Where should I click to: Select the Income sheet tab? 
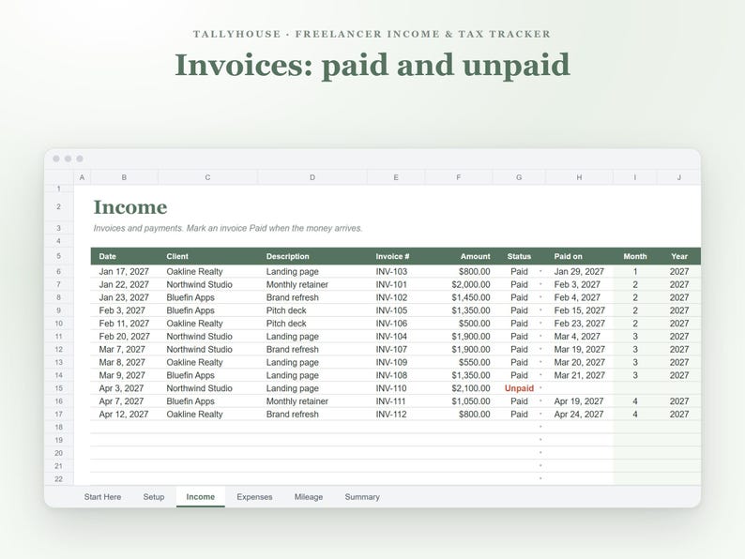pos(201,497)
